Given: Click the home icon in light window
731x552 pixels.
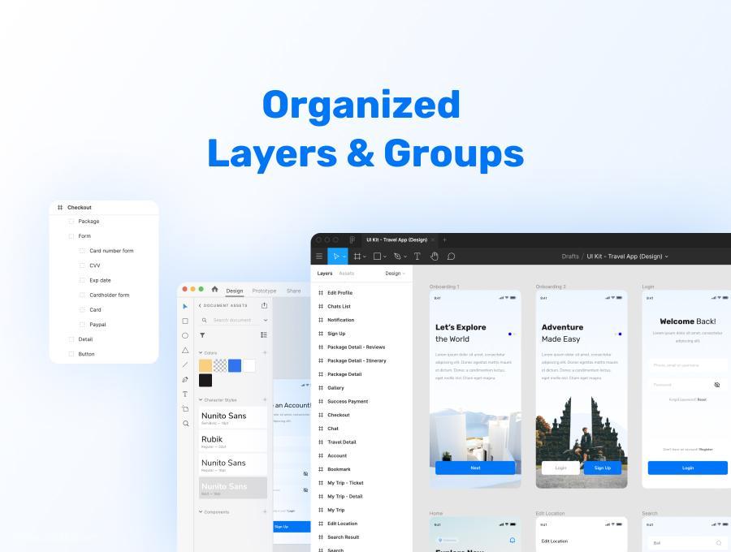Looking at the screenshot, I should coord(214,289).
